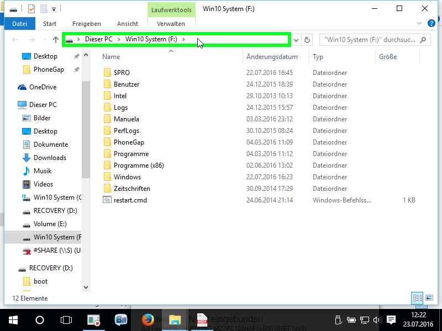
Task: Click the pin icon next to Desktop
Action: click(x=76, y=56)
